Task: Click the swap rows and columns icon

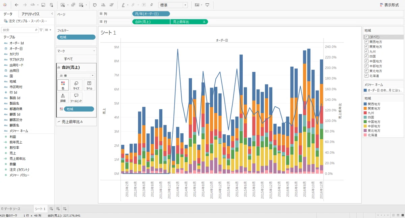Action: (95, 5)
